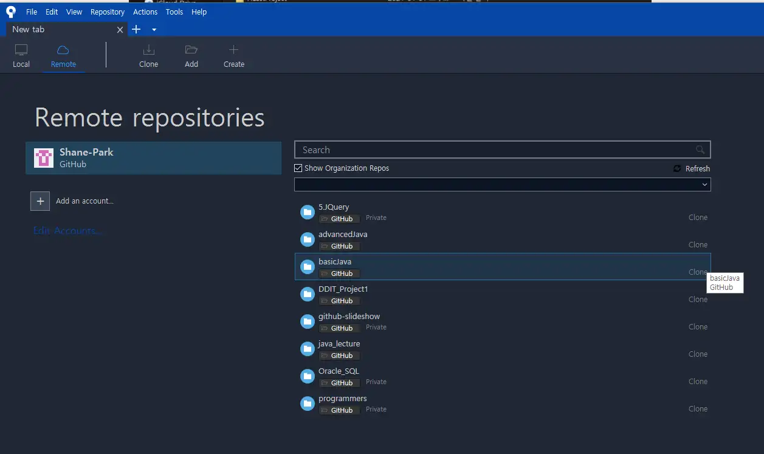This screenshot has width=764, height=454.
Task: Select the java_lecture repository name
Action: click(x=339, y=344)
